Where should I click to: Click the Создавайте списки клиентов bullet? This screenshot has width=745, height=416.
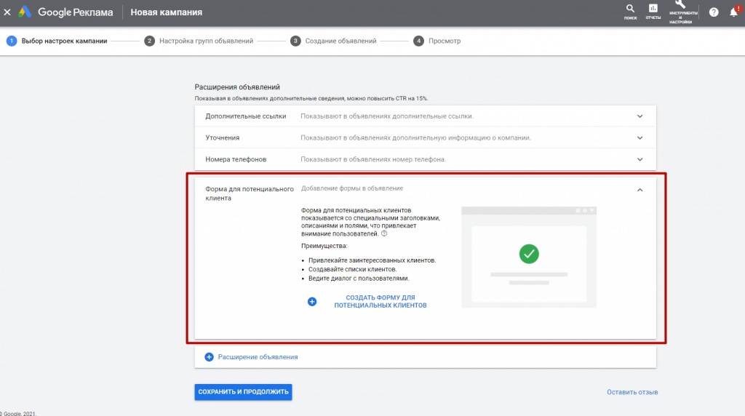(353, 269)
